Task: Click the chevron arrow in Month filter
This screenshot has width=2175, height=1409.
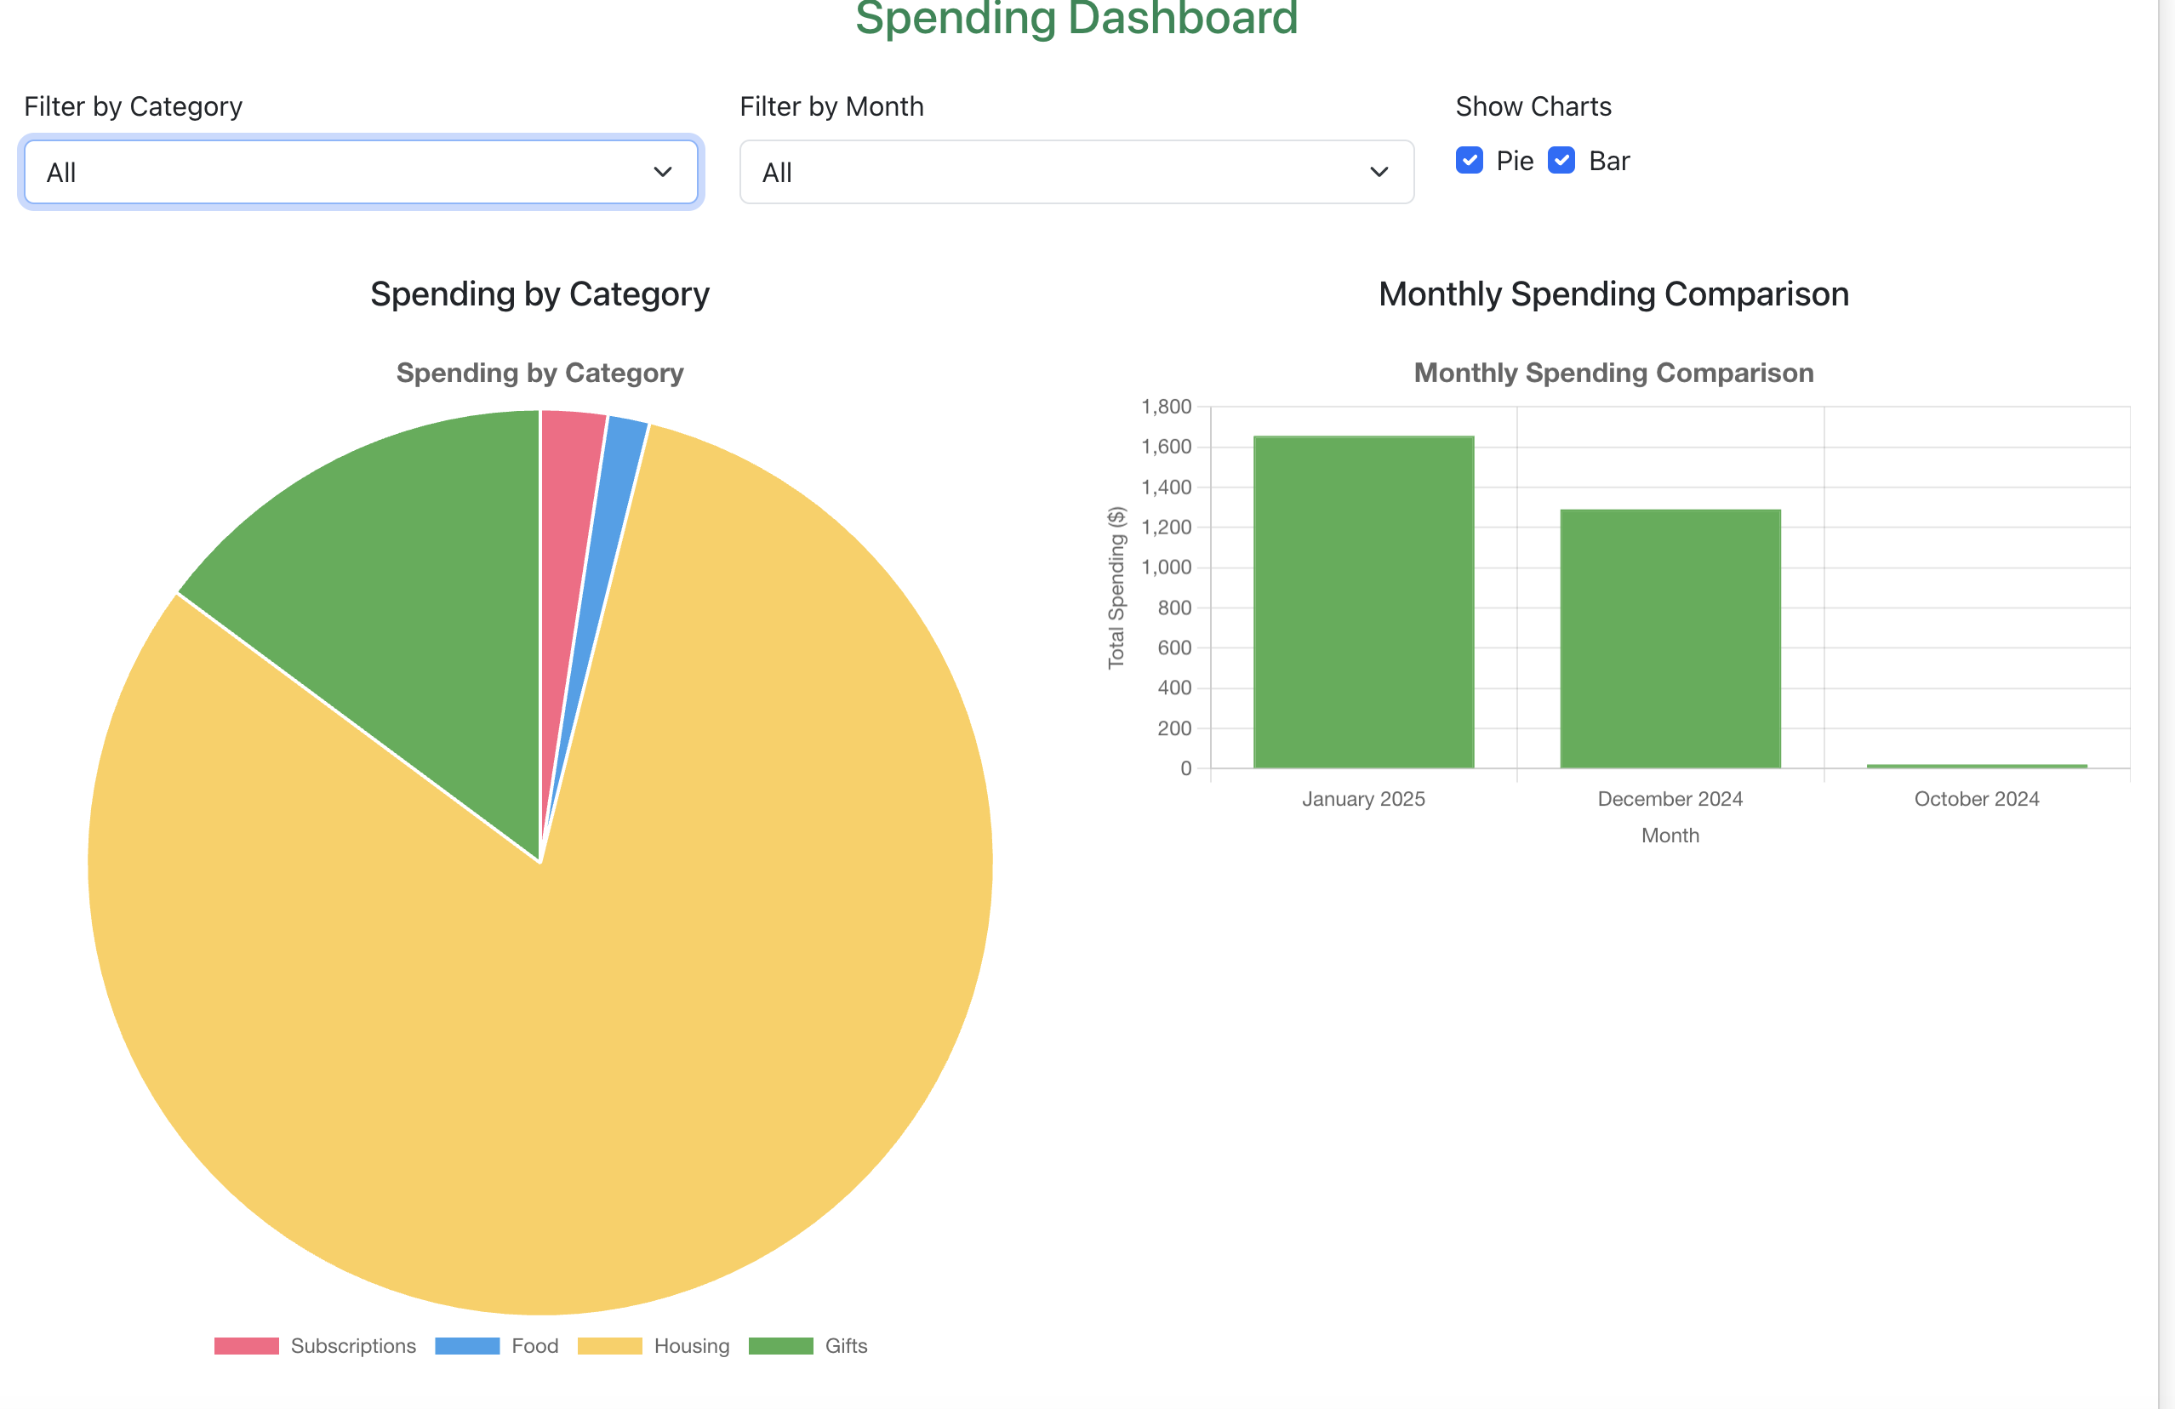Action: (x=1379, y=172)
